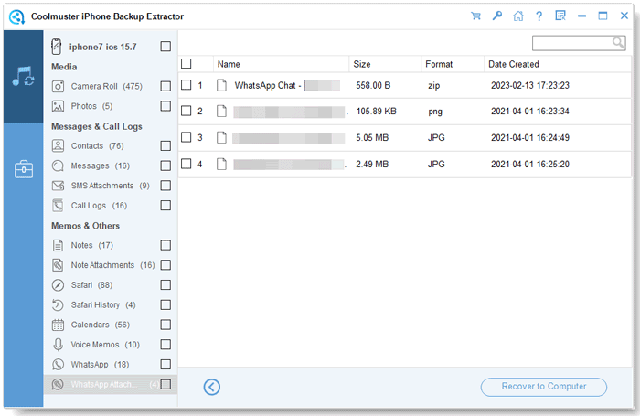Viewport: 640px width, 416px height.
Task: Select the 558.00 B size cell
Action: pos(373,85)
